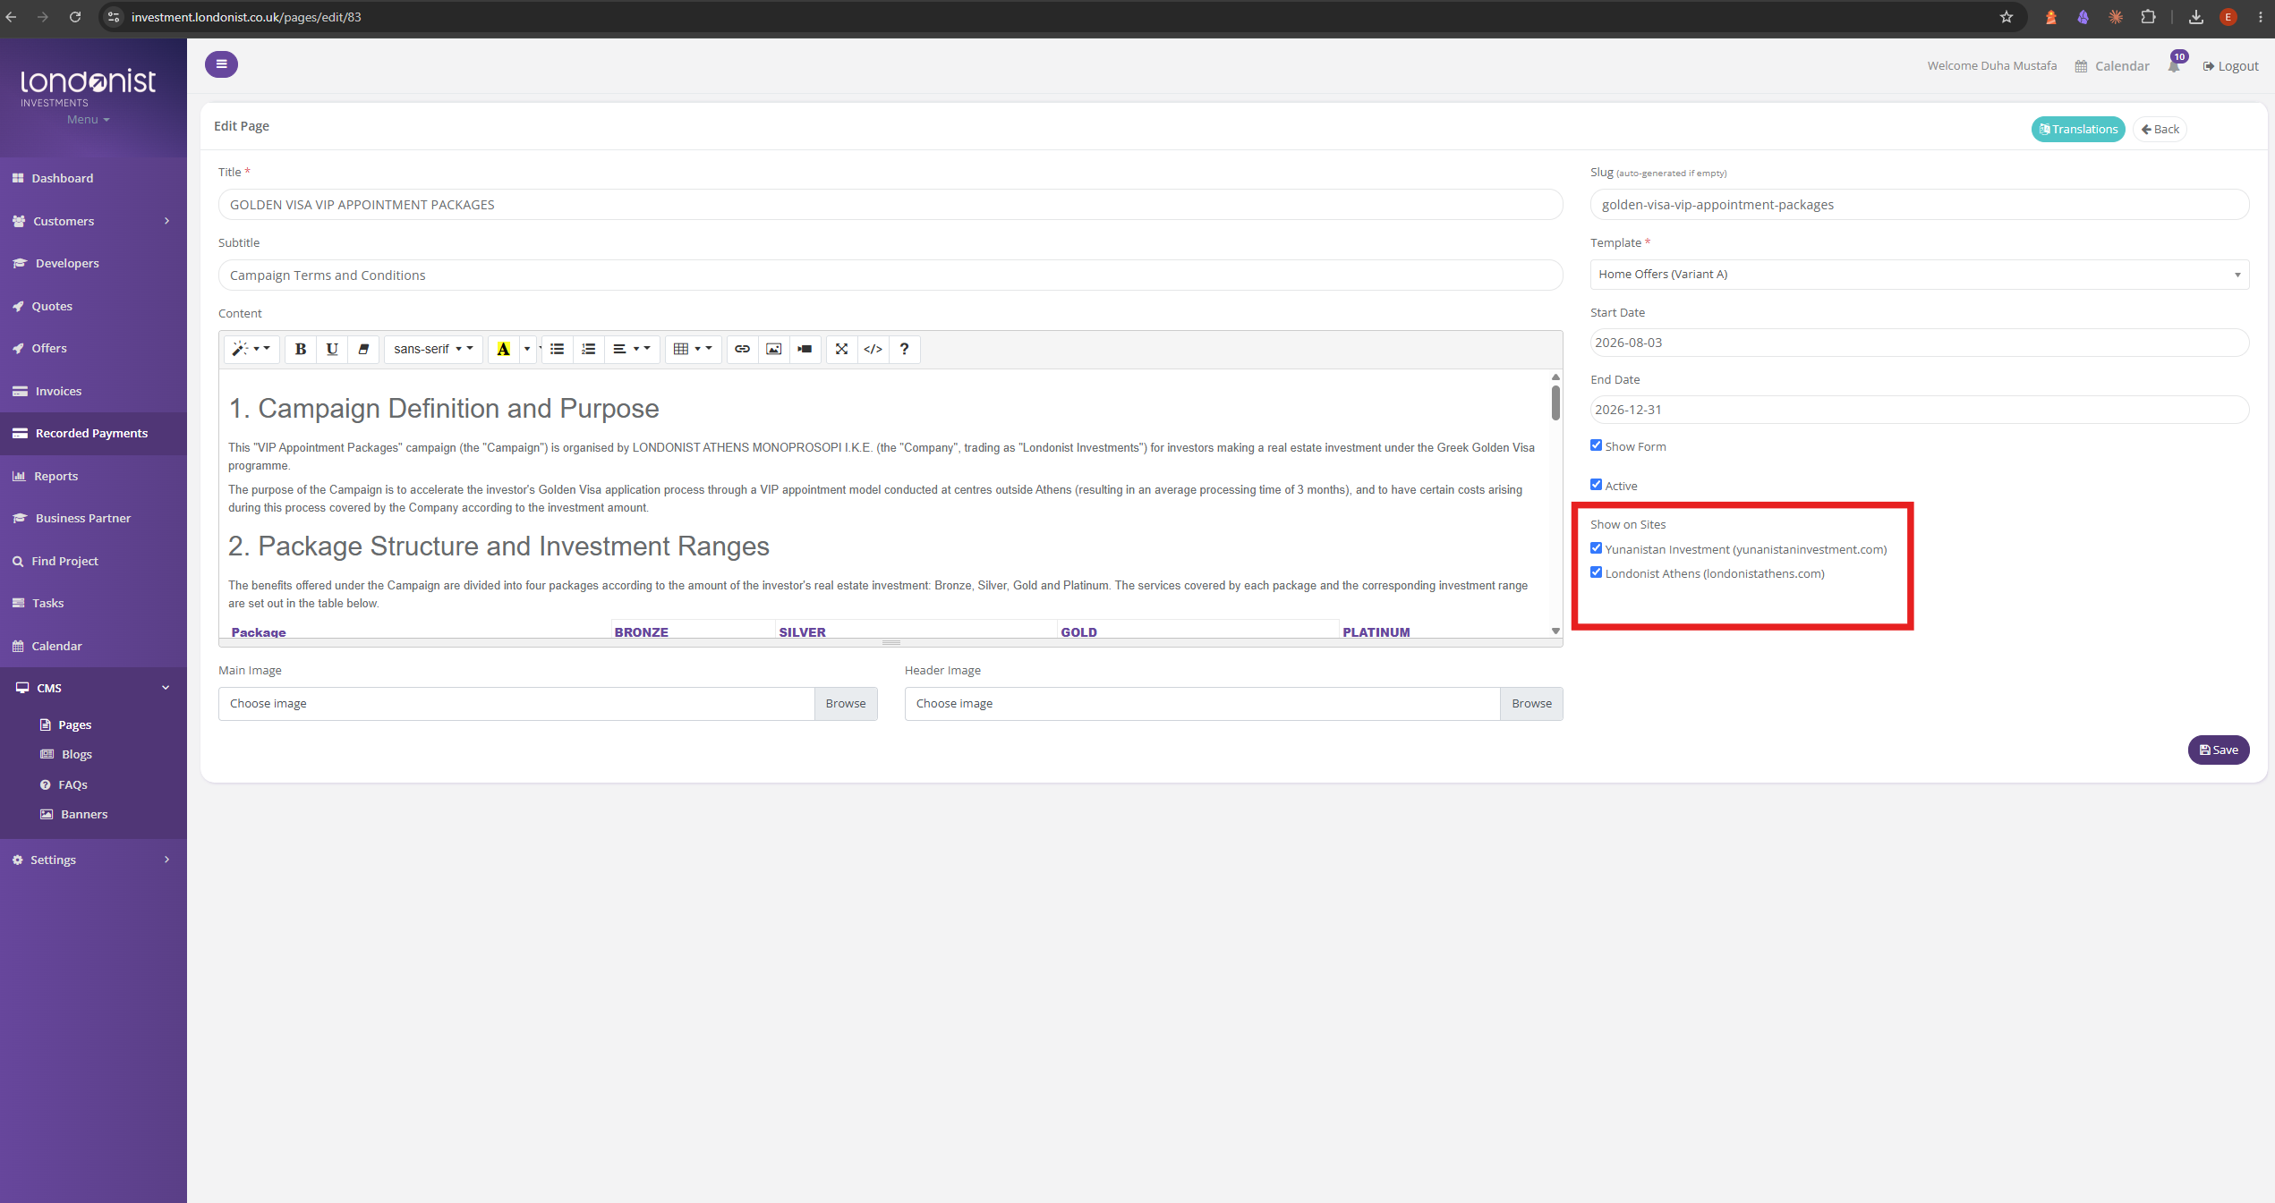The width and height of the screenshot is (2275, 1203).
Task: Toggle the Londonist Athens site checkbox
Action: 1596,572
